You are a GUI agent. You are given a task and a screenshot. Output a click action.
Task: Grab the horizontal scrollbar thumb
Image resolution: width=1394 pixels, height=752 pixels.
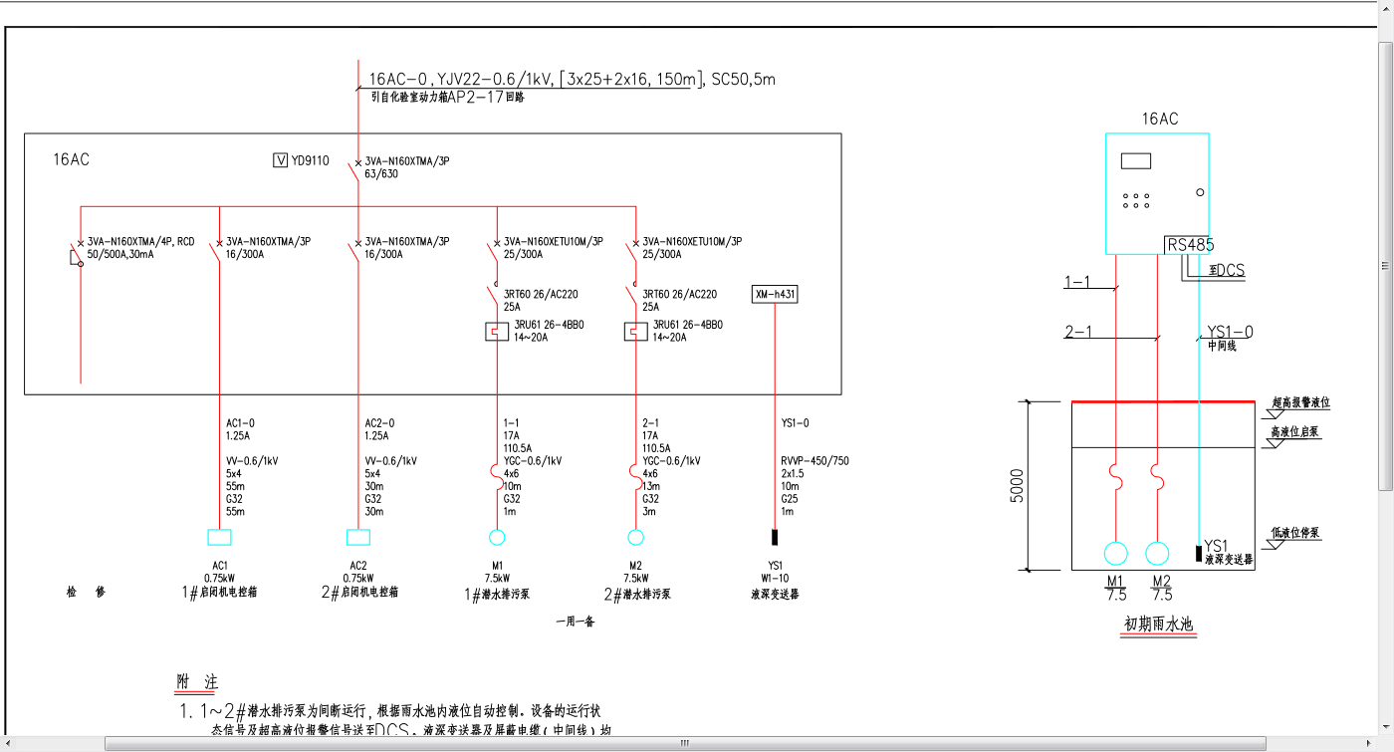coord(686,744)
